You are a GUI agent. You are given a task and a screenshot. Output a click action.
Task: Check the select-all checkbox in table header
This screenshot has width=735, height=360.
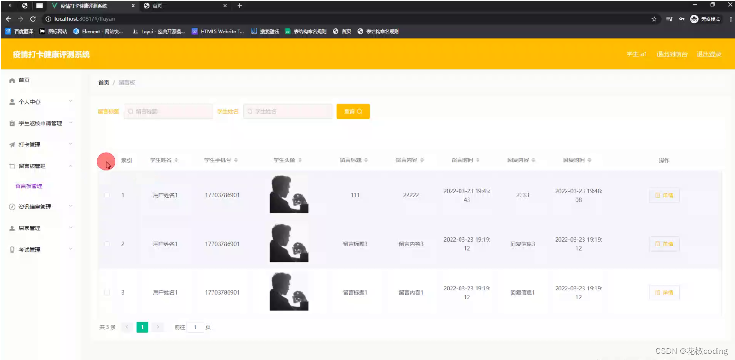107,161
